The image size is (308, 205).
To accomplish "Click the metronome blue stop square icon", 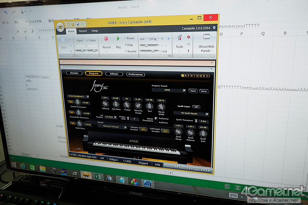I will [x=168, y=38].
